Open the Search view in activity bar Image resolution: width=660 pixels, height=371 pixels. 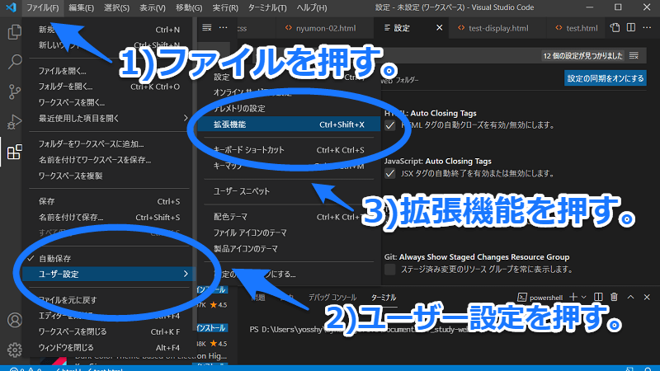[x=14, y=62]
